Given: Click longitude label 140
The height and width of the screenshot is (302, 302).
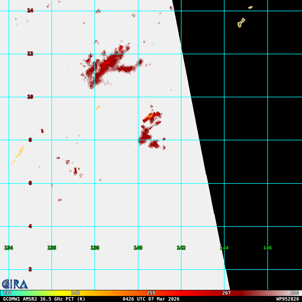Looking at the screenshot, I should point(138,248).
